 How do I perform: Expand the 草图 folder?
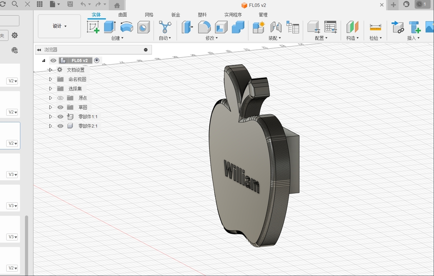(x=50, y=107)
